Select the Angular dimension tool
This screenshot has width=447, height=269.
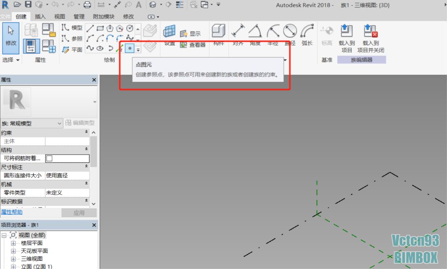(x=255, y=31)
